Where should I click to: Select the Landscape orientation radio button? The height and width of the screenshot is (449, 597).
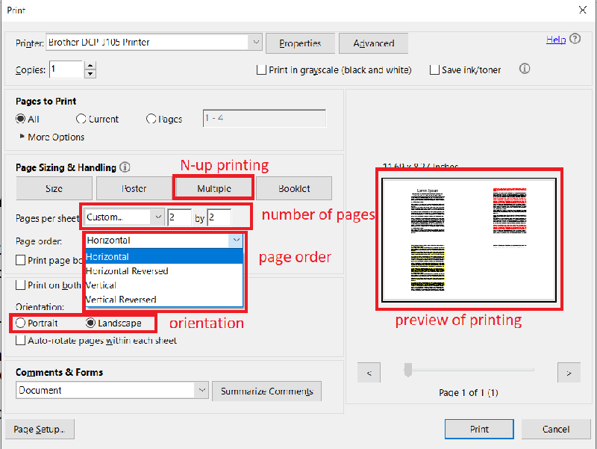point(89,323)
